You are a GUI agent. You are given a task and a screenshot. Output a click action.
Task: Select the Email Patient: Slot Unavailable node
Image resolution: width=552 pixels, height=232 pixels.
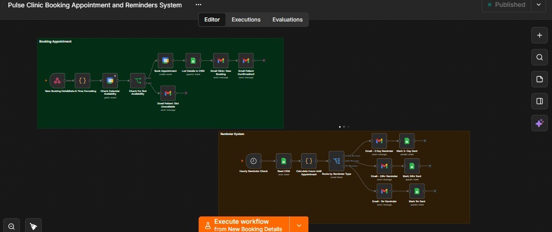[168, 93]
